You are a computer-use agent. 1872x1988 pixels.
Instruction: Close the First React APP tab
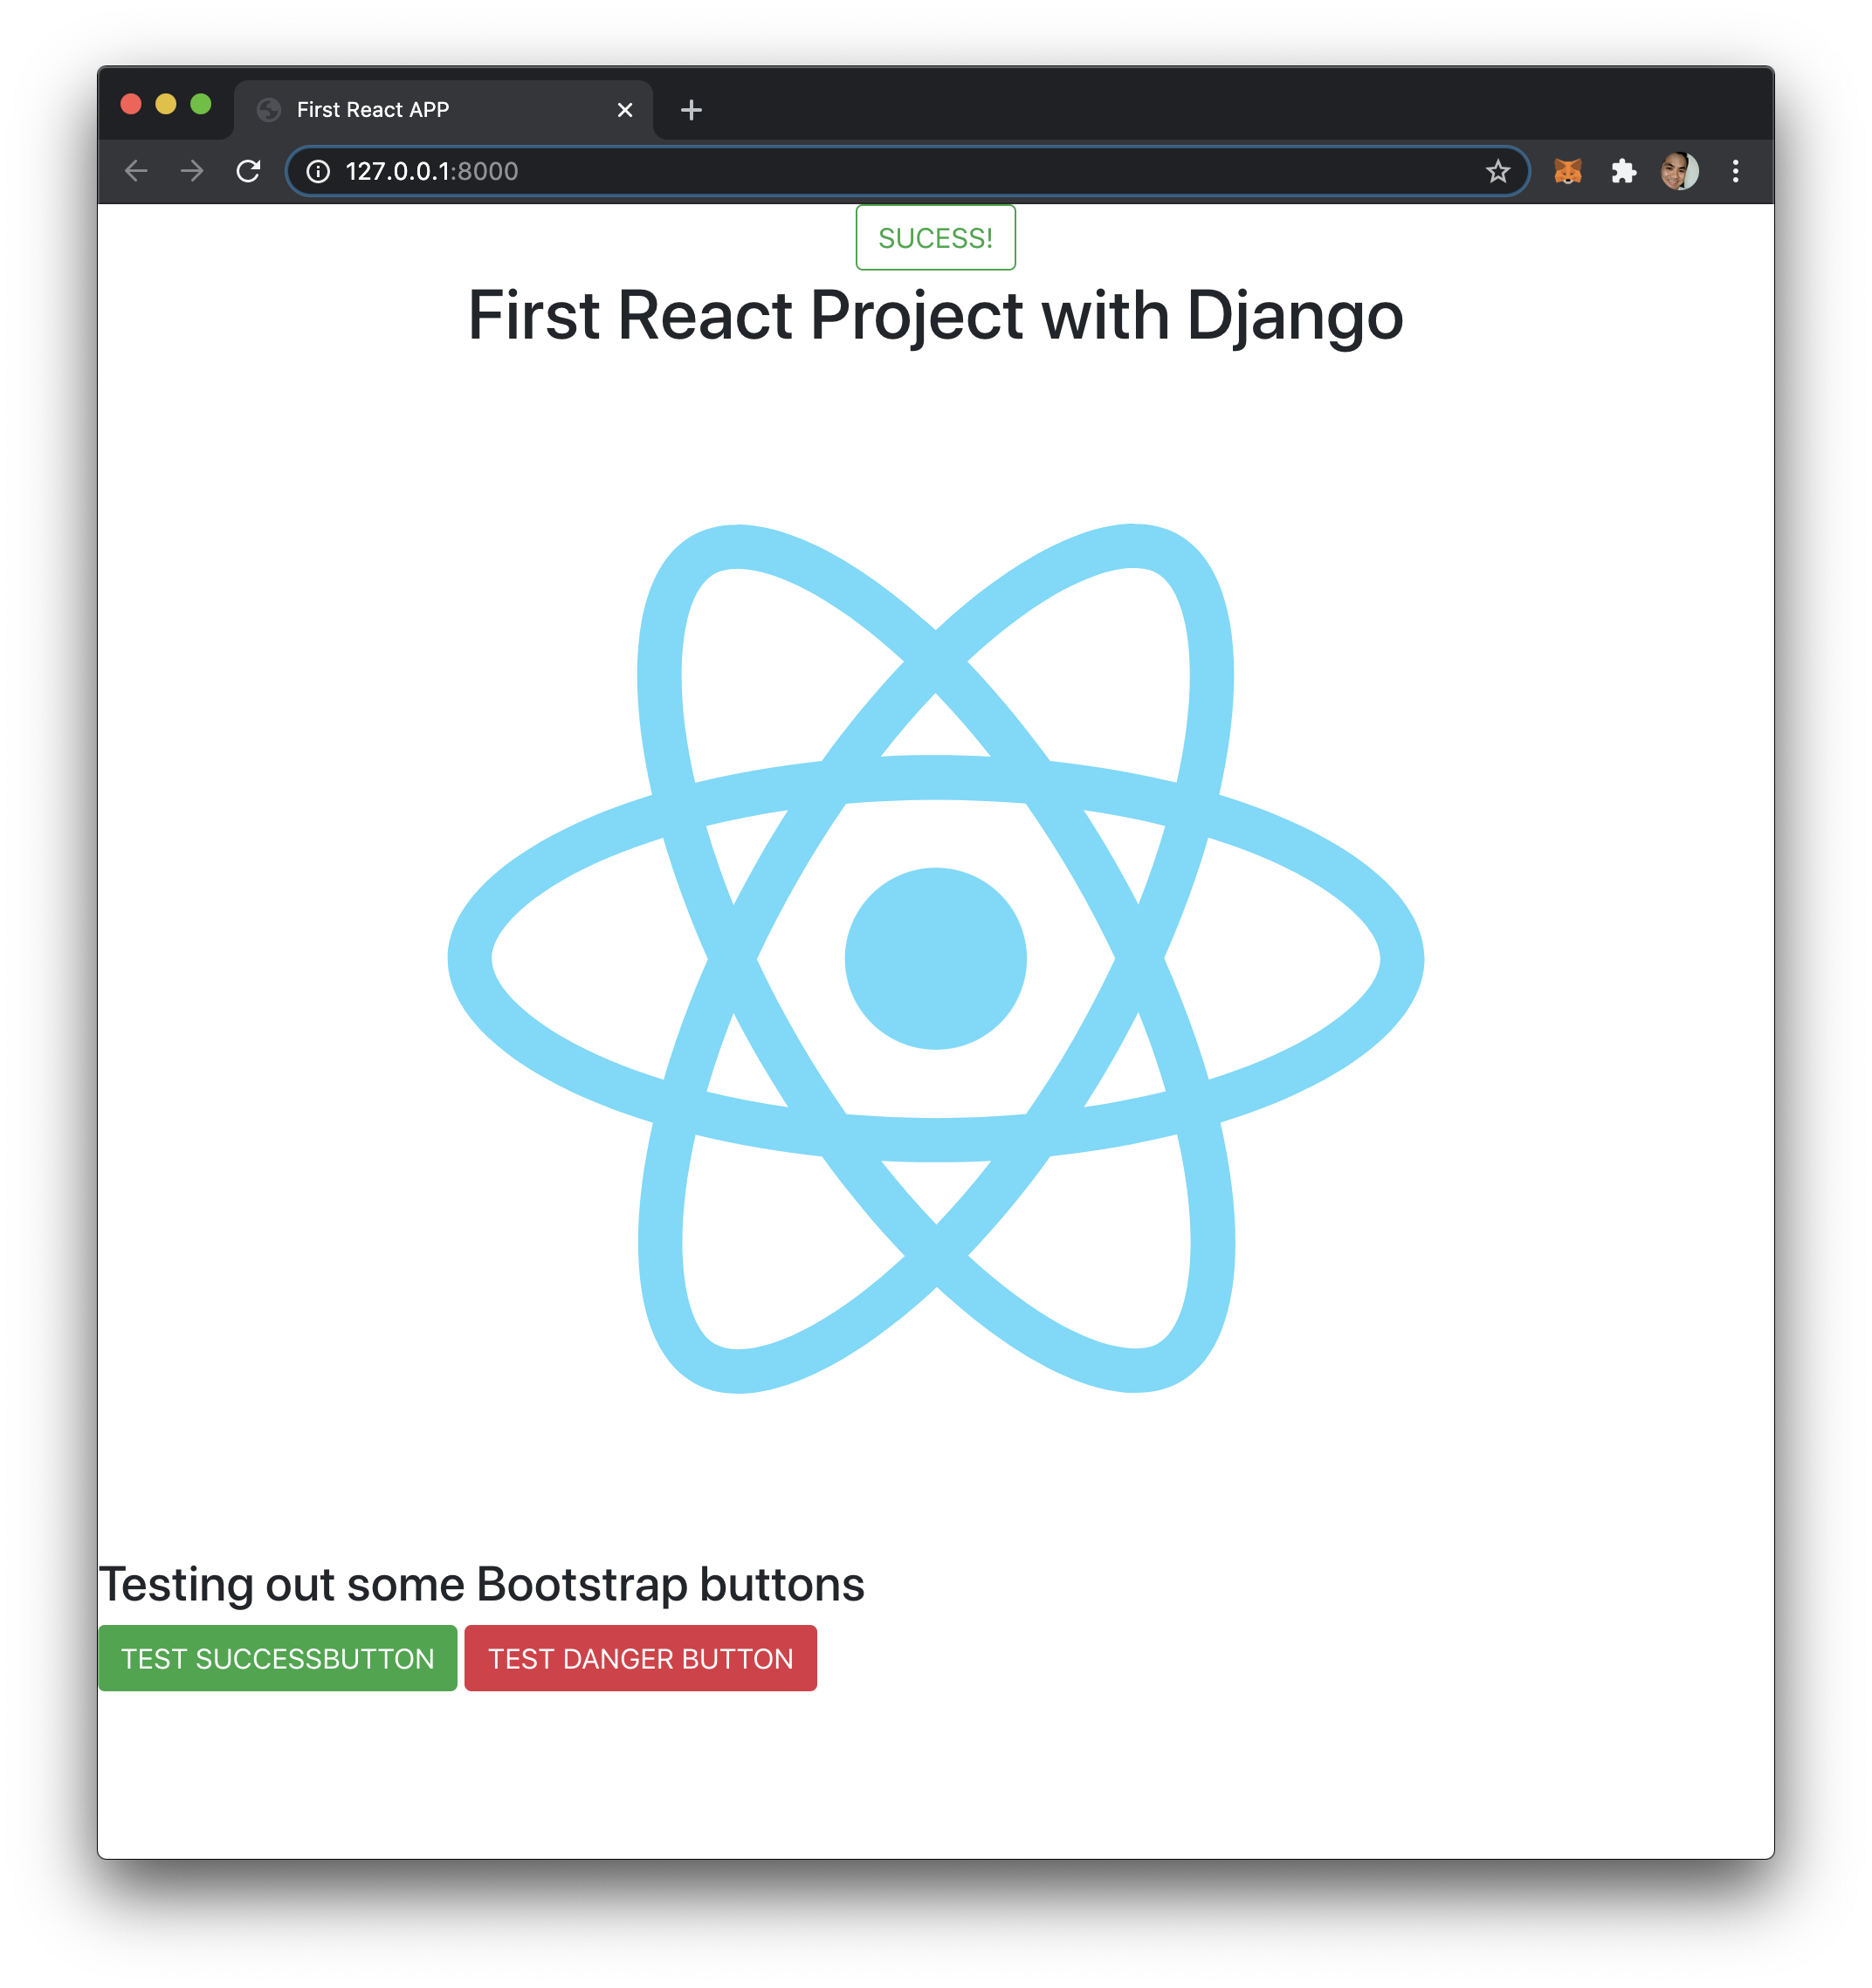(625, 110)
